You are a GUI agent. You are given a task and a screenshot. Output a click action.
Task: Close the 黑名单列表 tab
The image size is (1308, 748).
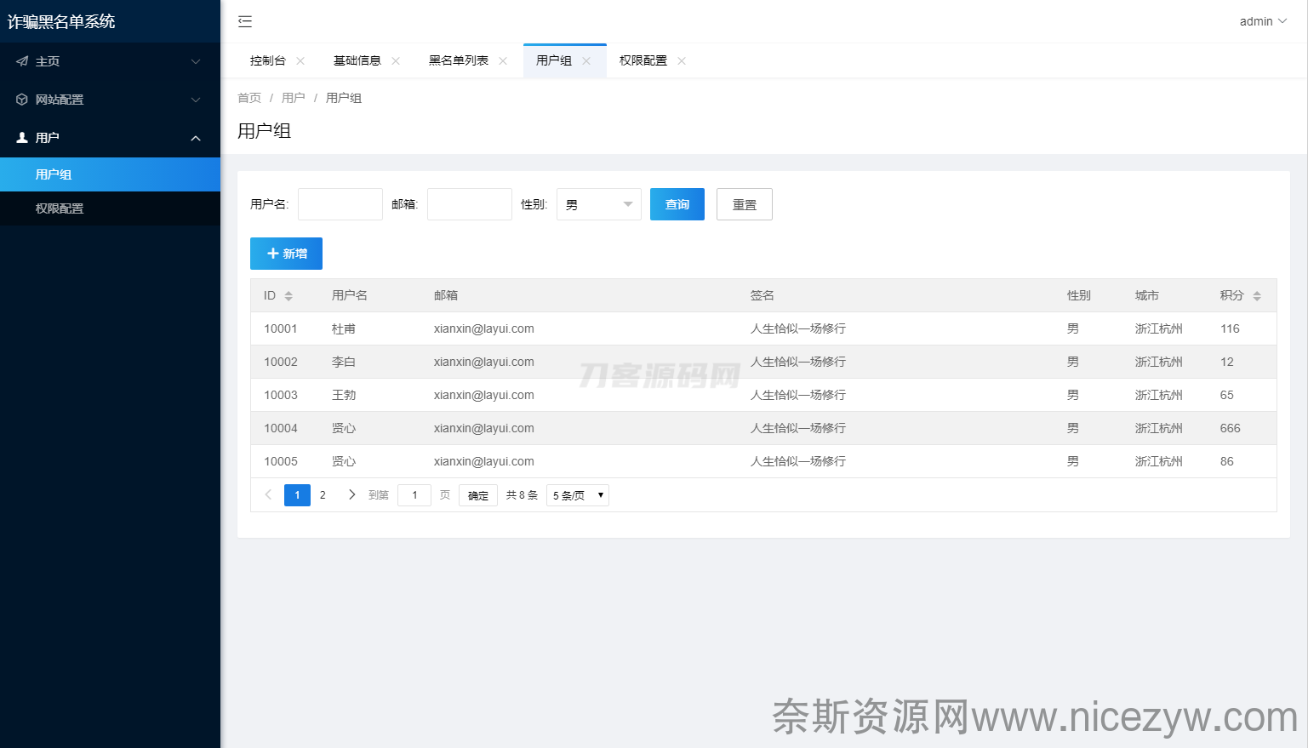click(503, 60)
